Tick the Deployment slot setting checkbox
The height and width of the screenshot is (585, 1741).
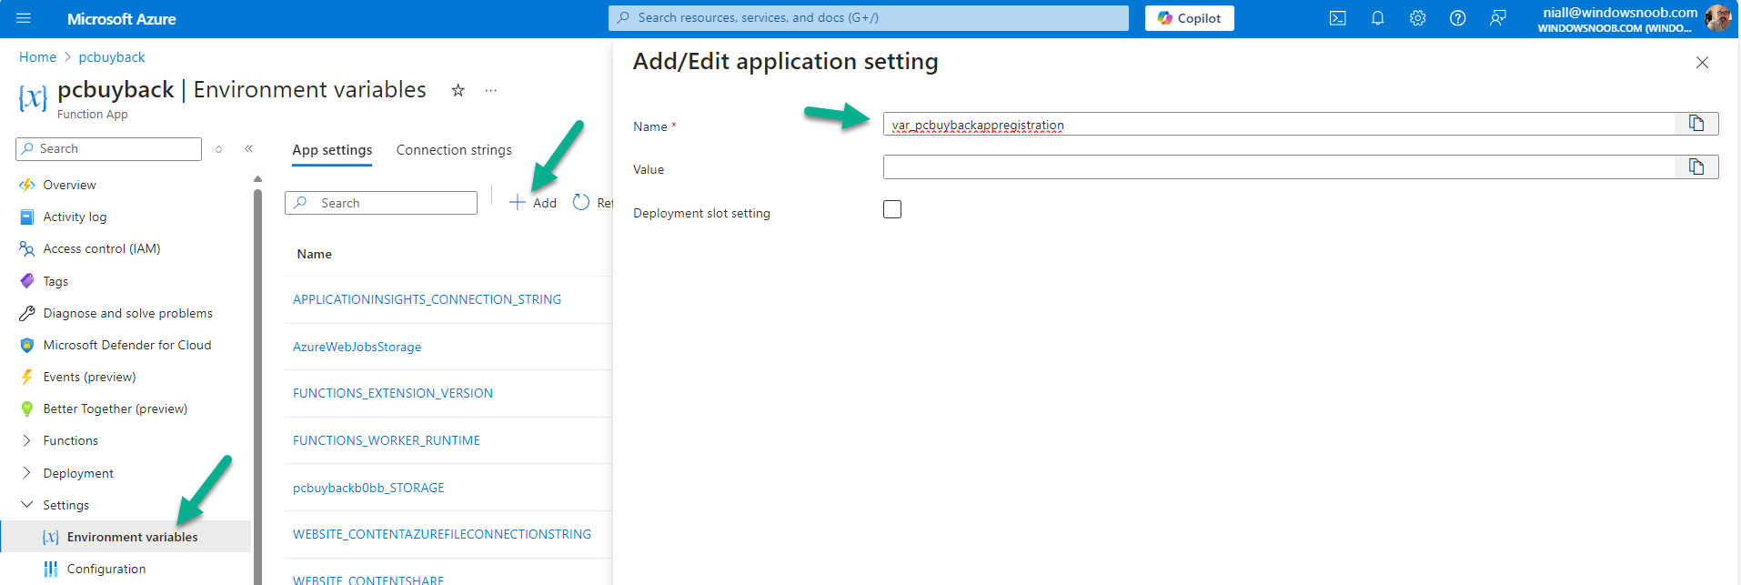coord(892,209)
